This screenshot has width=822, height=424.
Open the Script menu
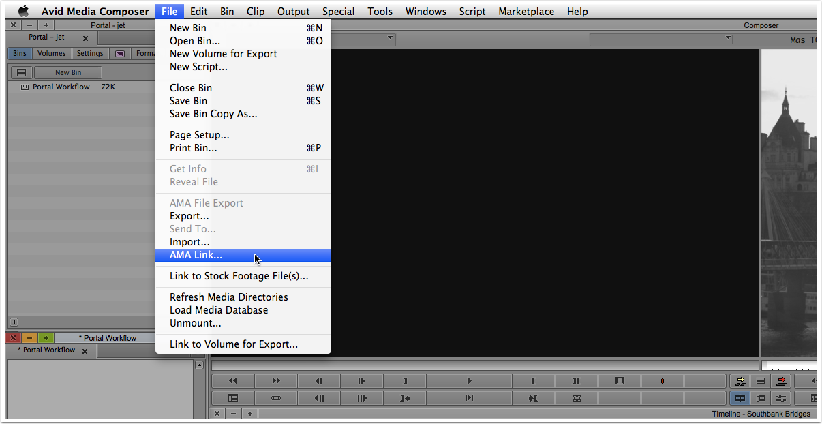(x=472, y=11)
